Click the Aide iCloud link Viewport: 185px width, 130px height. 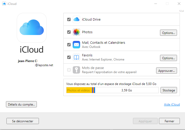[172, 105]
